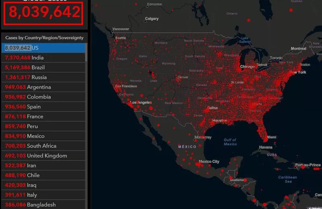Click the Denver label on map
322x209 pixels.
click(183, 77)
